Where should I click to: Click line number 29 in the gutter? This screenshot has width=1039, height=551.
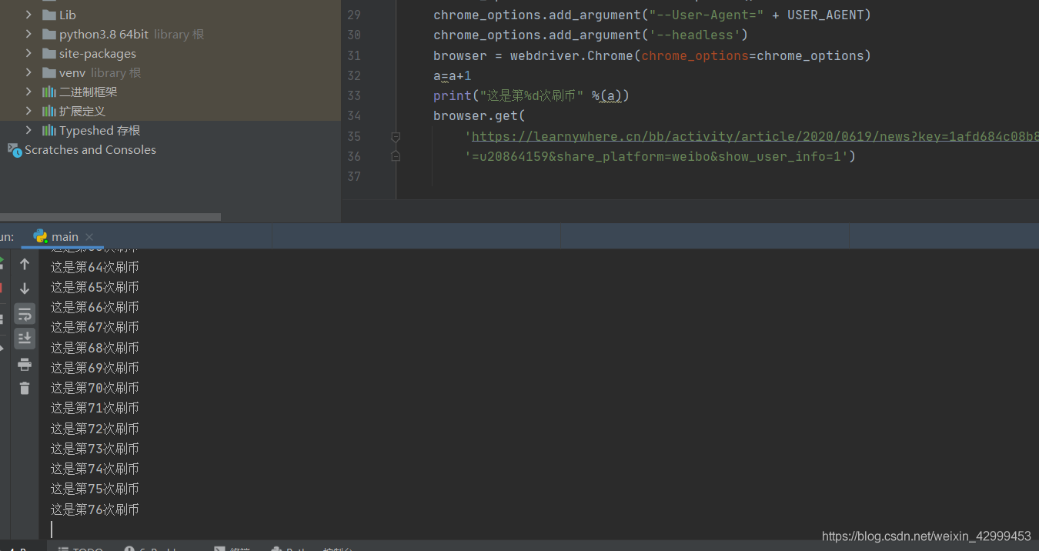coord(354,15)
